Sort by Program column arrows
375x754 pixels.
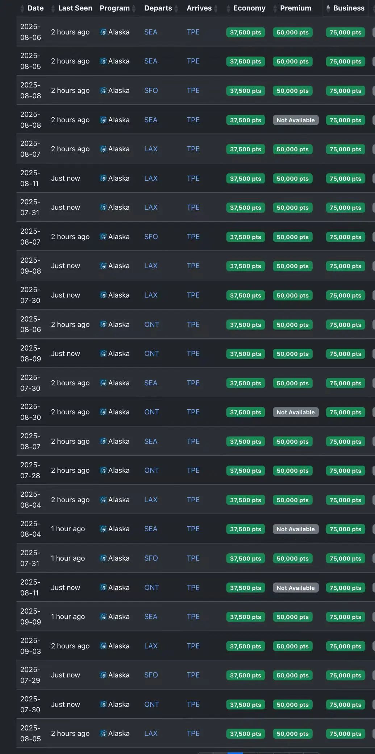click(134, 8)
